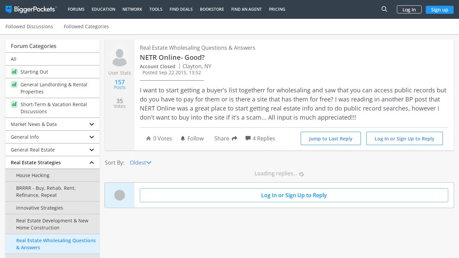
Task: Click the Follow label
Action: pos(196,138)
